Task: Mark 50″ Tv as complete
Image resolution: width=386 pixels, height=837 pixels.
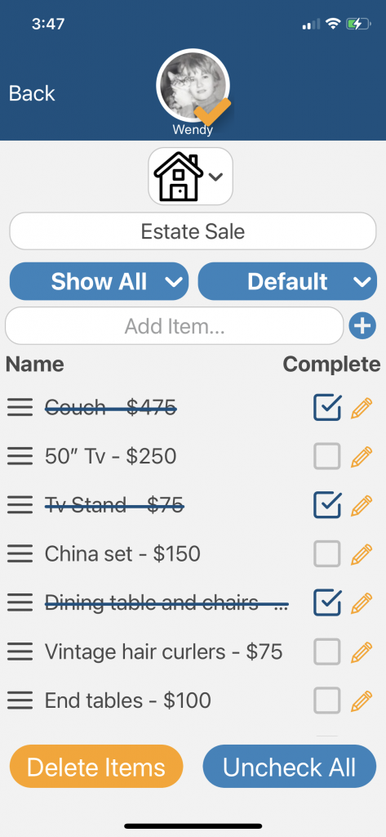Action: (326, 456)
